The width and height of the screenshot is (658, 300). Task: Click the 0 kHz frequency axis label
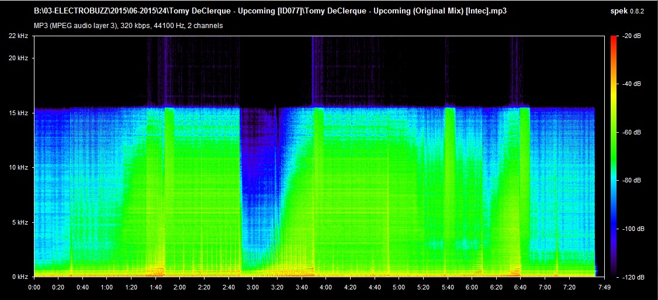20,277
